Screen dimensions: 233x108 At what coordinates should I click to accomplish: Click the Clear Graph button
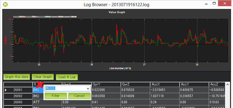coord(43,77)
